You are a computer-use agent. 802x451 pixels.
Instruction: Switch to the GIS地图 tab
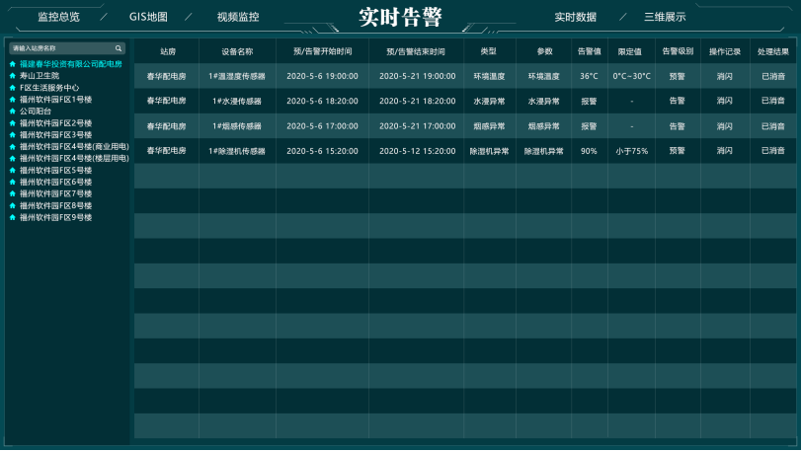click(x=148, y=17)
